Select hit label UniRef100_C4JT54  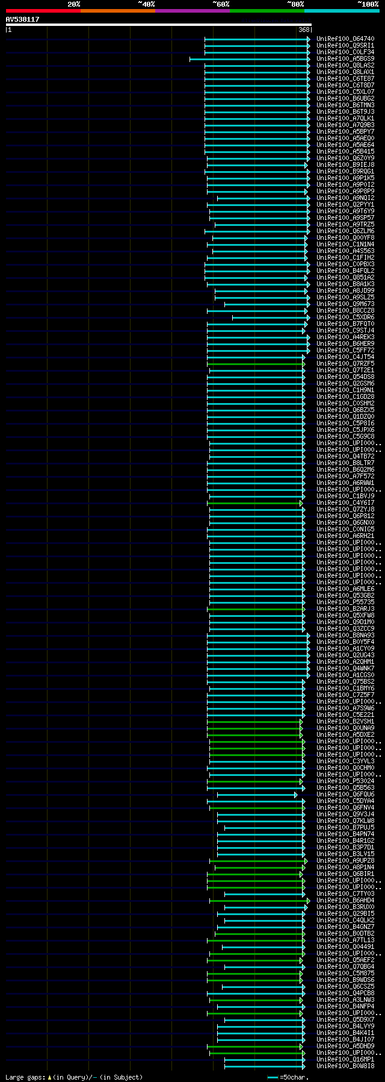point(345,357)
